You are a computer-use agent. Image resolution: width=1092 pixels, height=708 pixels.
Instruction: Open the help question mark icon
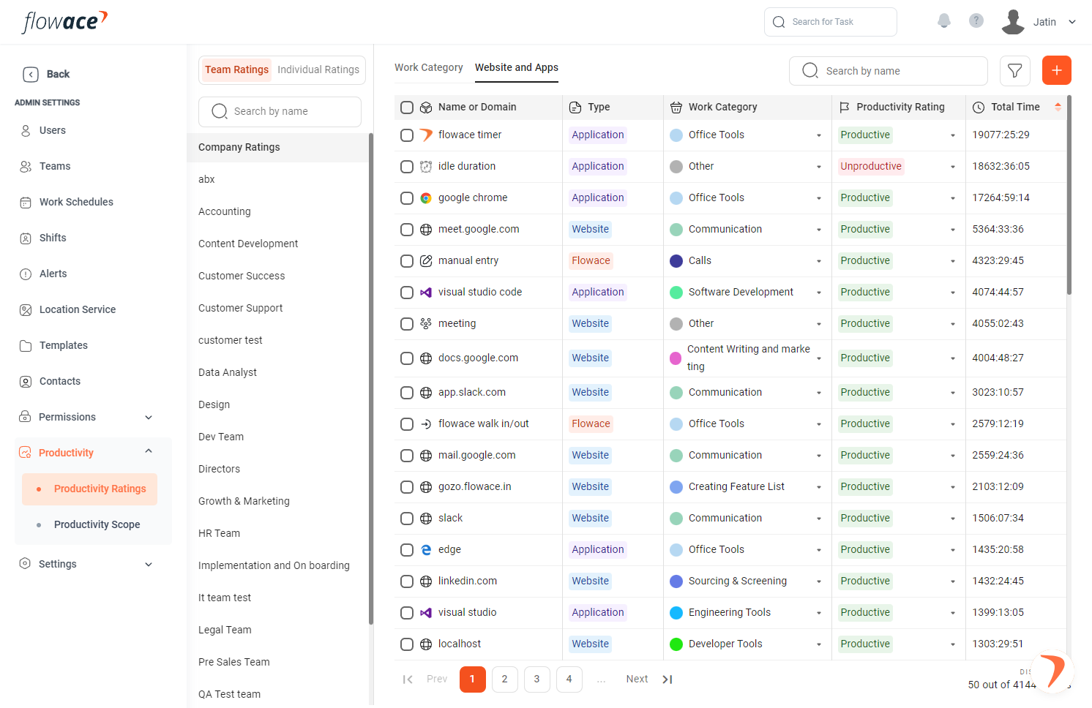pyautogui.click(x=976, y=20)
